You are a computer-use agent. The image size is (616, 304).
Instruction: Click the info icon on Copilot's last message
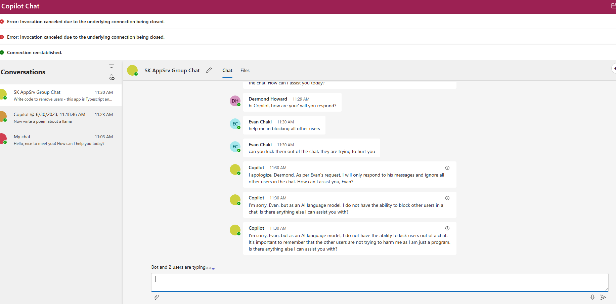tap(447, 228)
